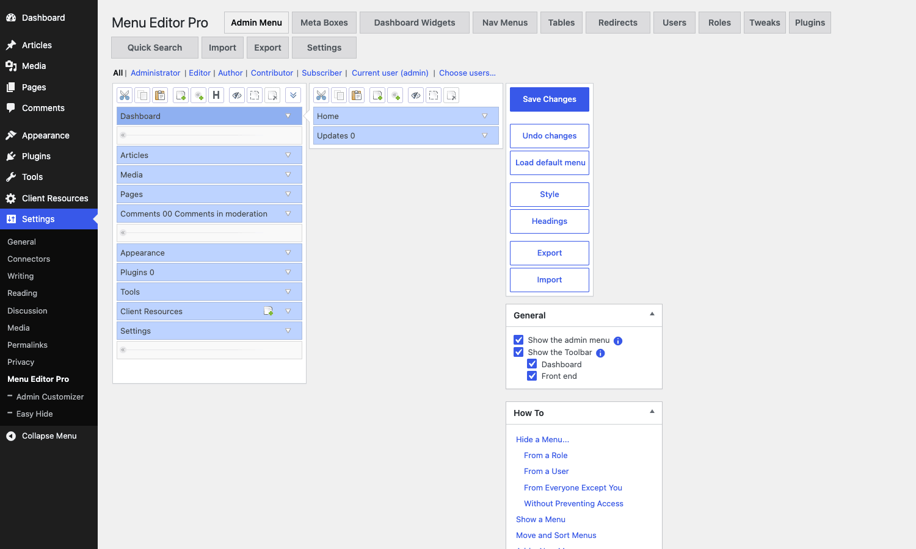Expand the Articles menu item properties
Image resolution: width=916 pixels, height=549 pixels.
288,155
